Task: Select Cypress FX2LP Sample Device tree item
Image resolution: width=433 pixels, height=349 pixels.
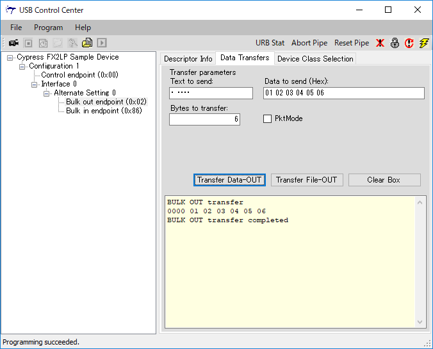Action: pyautogui.click(x=68, y=57)
